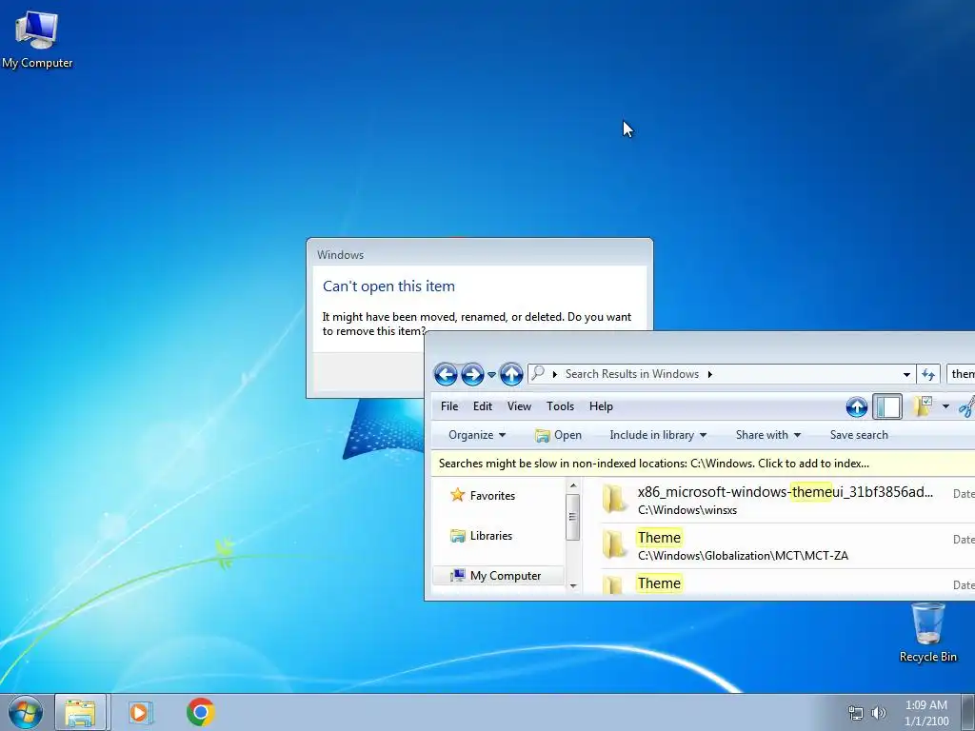This screenshot has width=975, height=731.
Task: Go up one level beside the address bar
Action: (511, 374)
